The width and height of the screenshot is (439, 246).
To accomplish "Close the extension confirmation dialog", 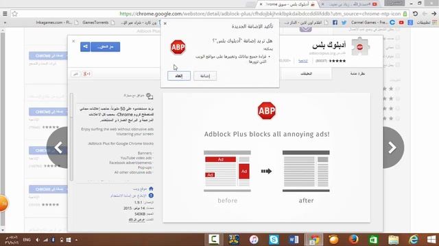I will point(165,23).
